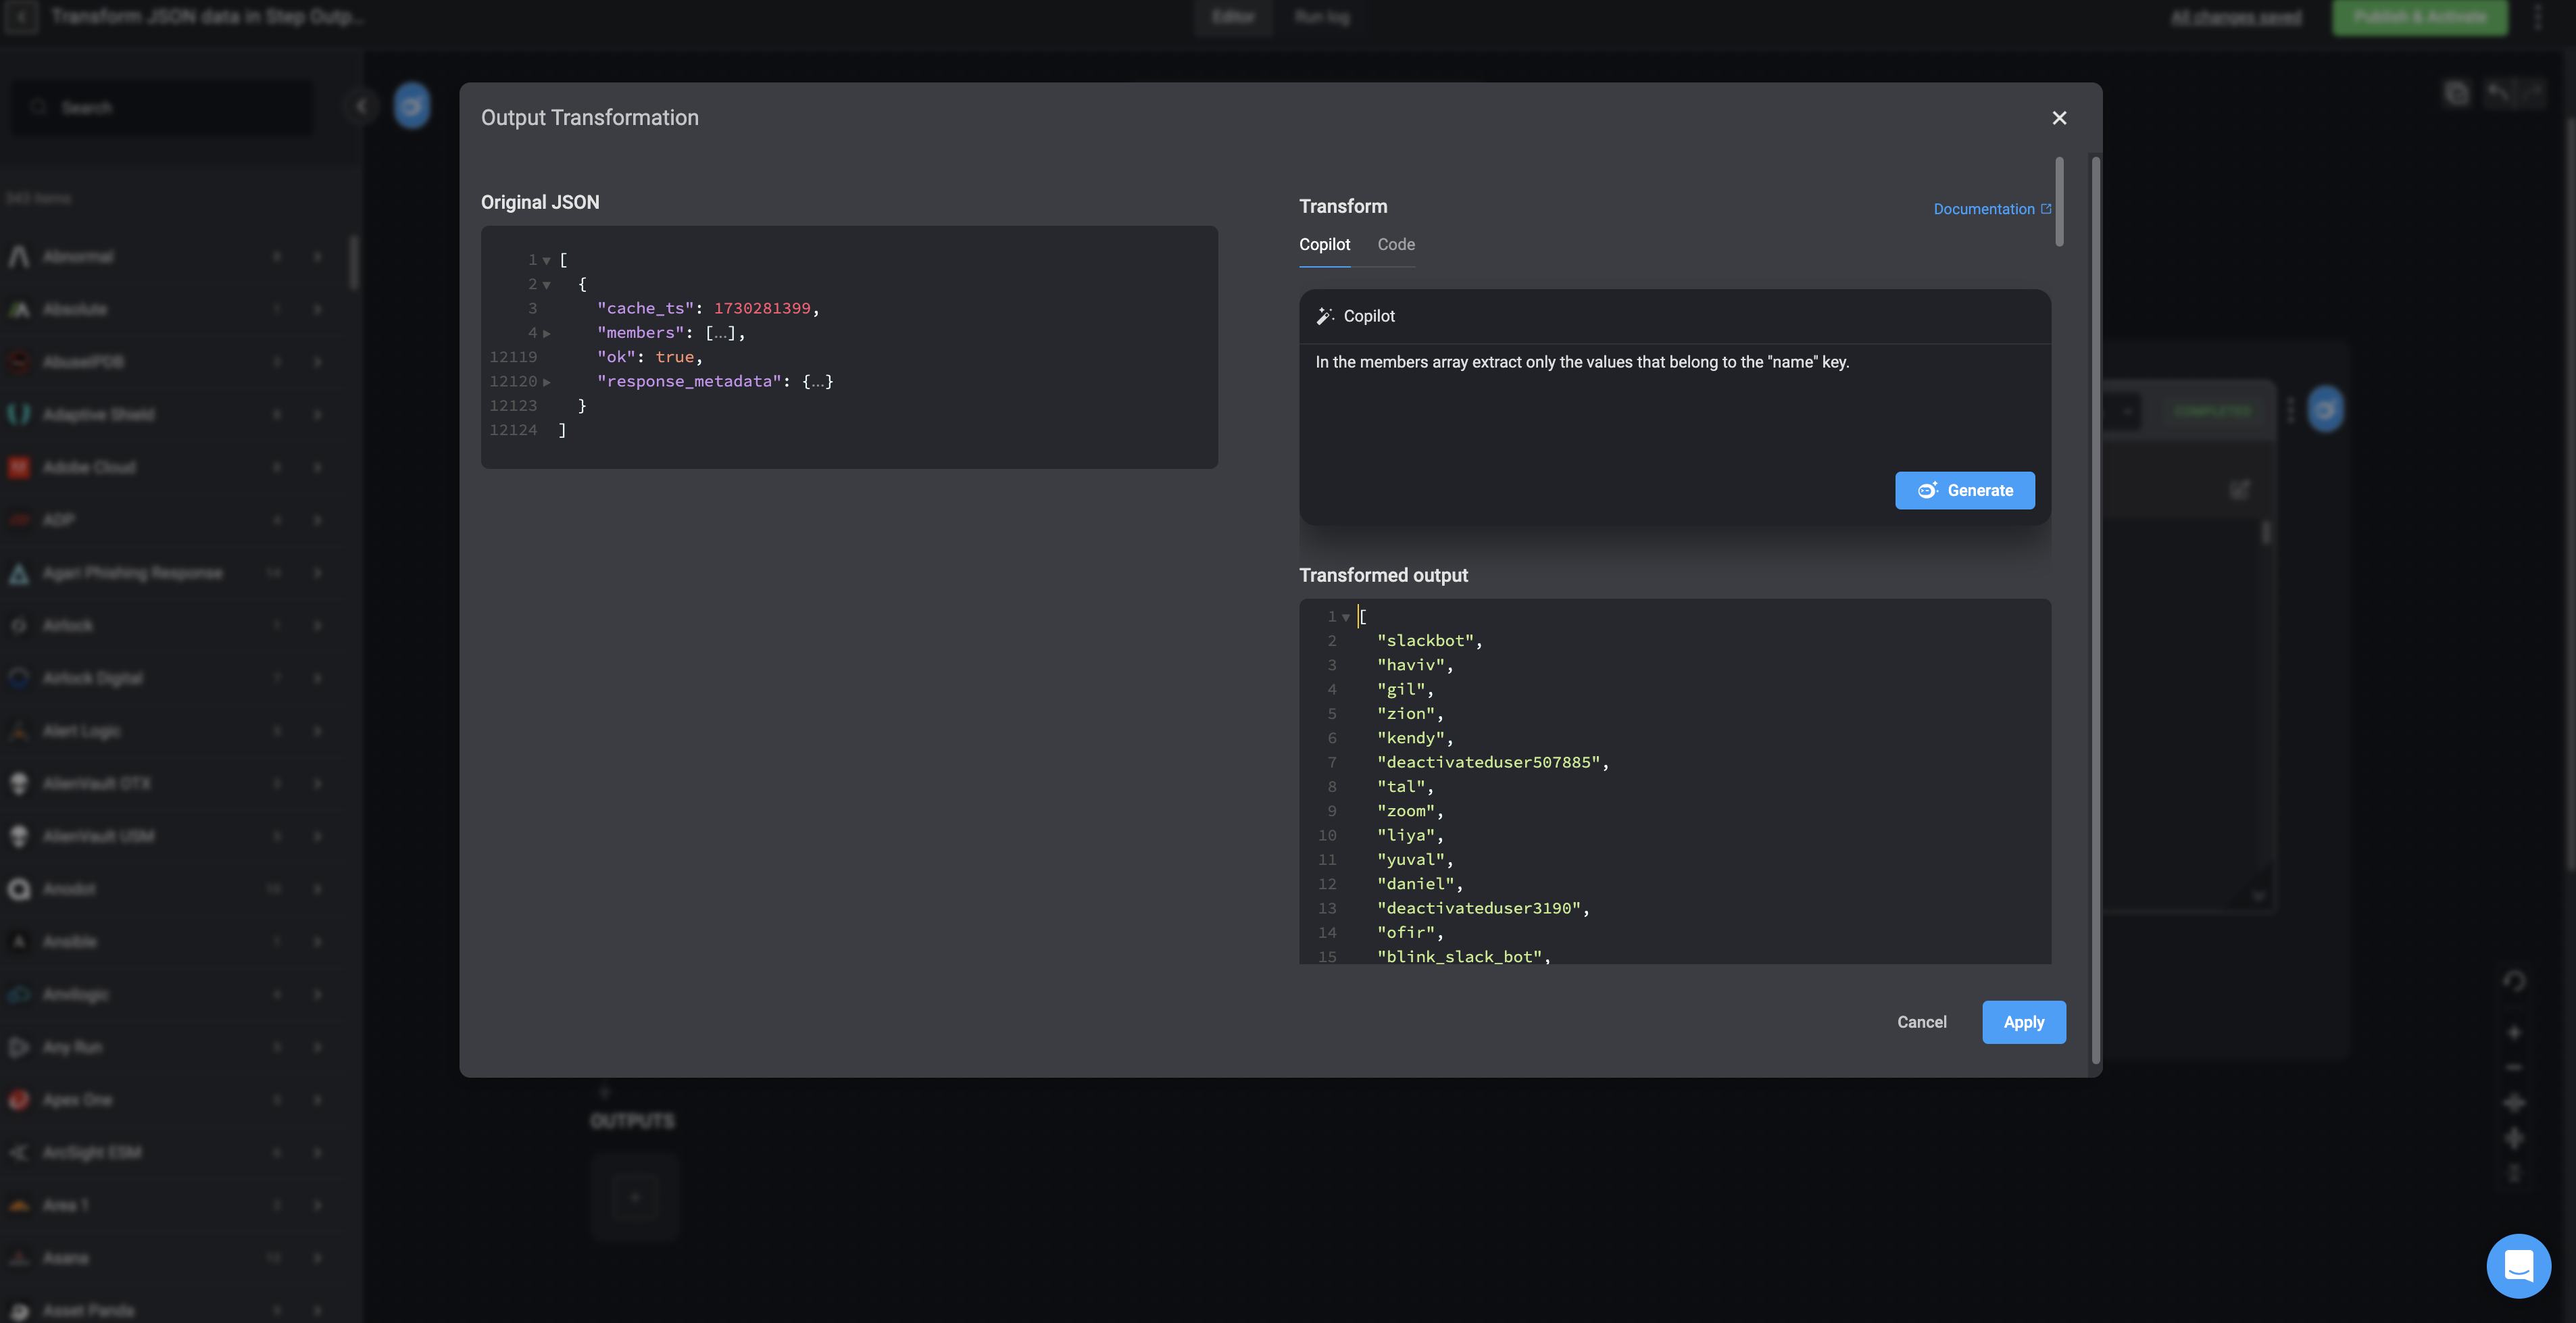Open the Documentation link
The width and height of the screenshot is (2576, 1323).
1983,209
